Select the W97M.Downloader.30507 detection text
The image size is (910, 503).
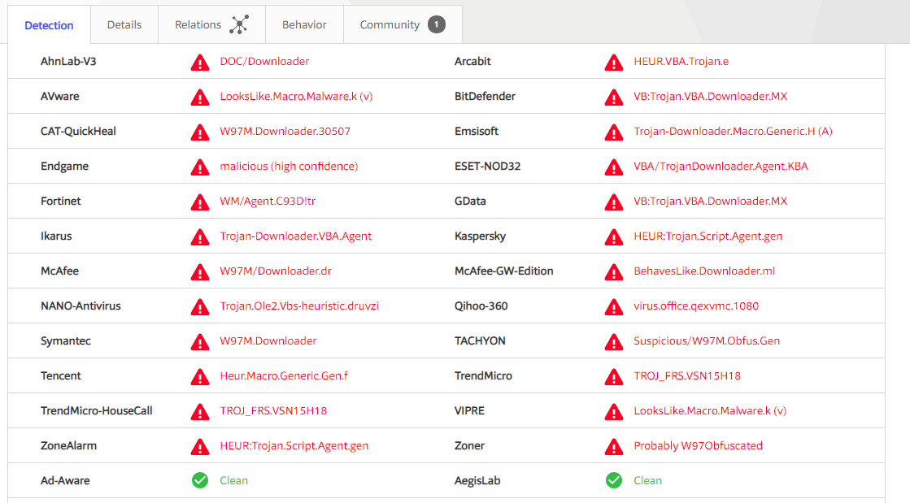285,131
